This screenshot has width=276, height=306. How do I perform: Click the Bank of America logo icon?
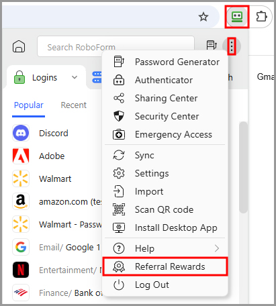click(x=21, y=293)
